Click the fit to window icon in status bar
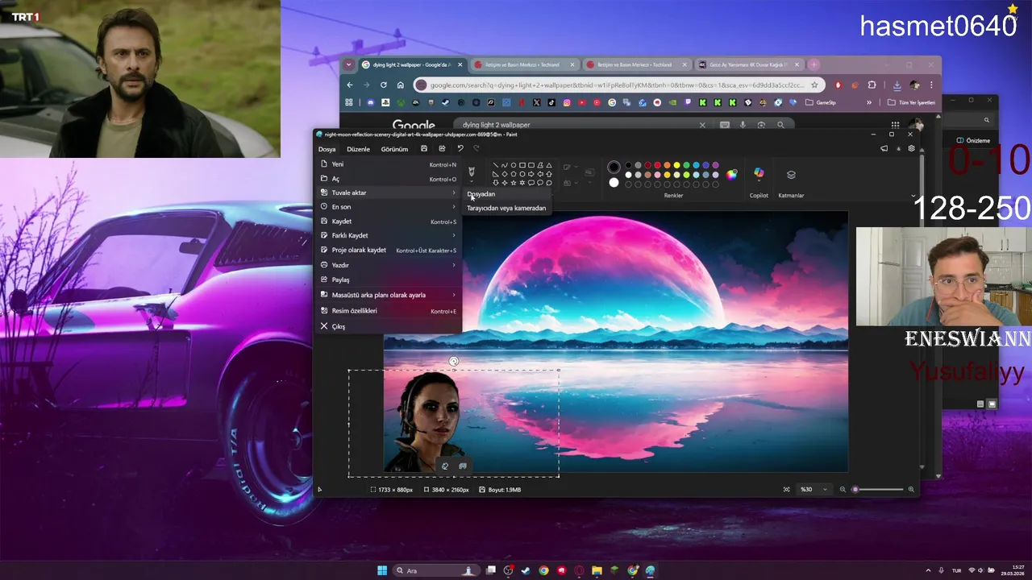This screenshot has width=1032, height=580. [787, 489]
